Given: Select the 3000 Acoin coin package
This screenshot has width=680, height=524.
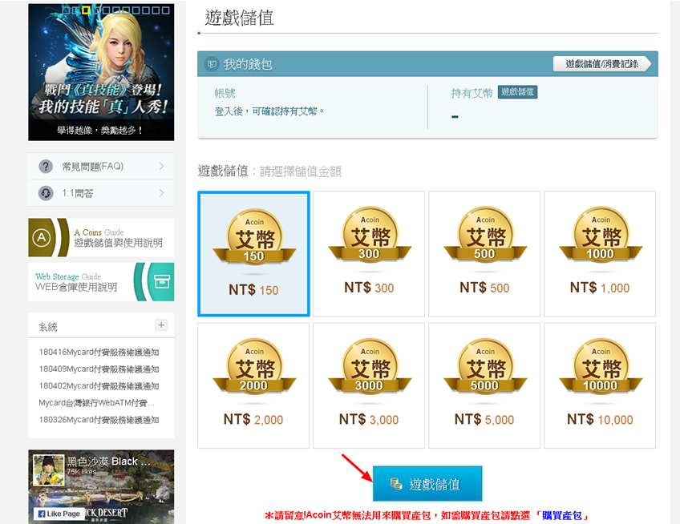Looking at the screenshot, I should 369,385.
